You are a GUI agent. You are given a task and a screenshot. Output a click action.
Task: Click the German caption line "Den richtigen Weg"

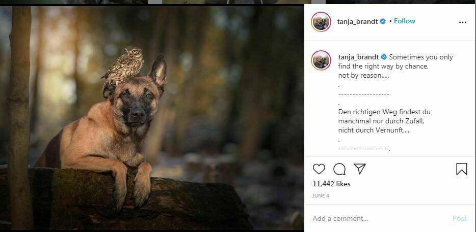coord(384,112)
